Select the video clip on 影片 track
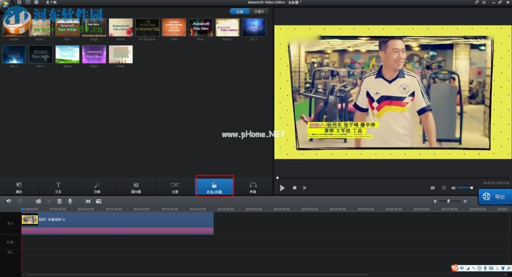 [118, 223]
